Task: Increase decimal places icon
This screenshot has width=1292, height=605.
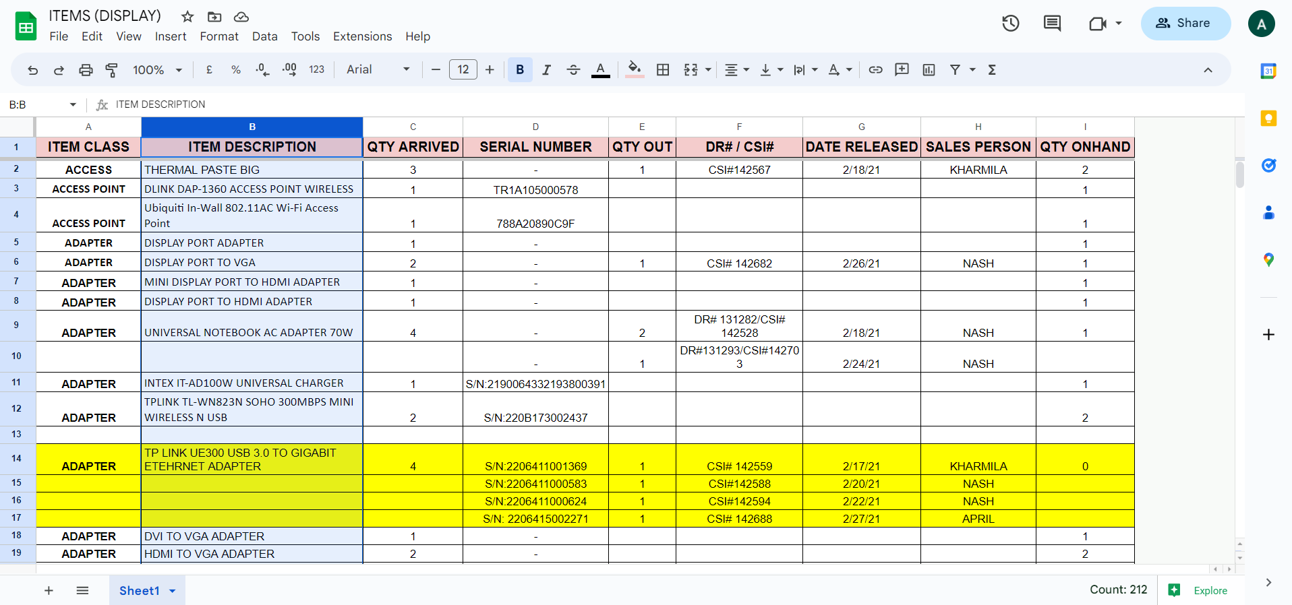Action: (289, 69)
